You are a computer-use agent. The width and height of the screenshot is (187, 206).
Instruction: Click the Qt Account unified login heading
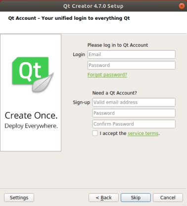tap(69, 18)
